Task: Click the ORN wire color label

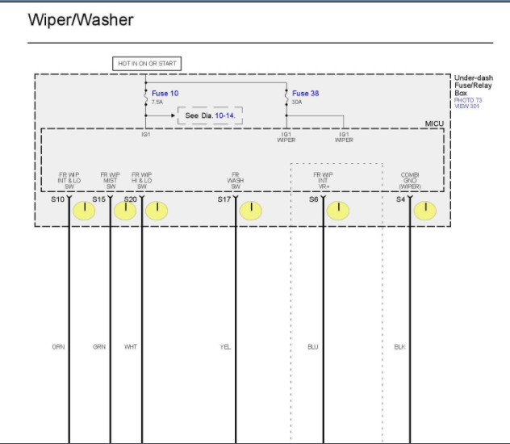Action: [x=59, y=347]
